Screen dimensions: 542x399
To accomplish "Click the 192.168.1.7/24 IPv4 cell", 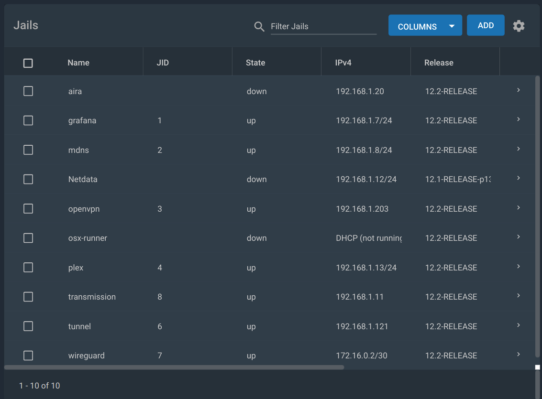I will [x=364, y=121].
